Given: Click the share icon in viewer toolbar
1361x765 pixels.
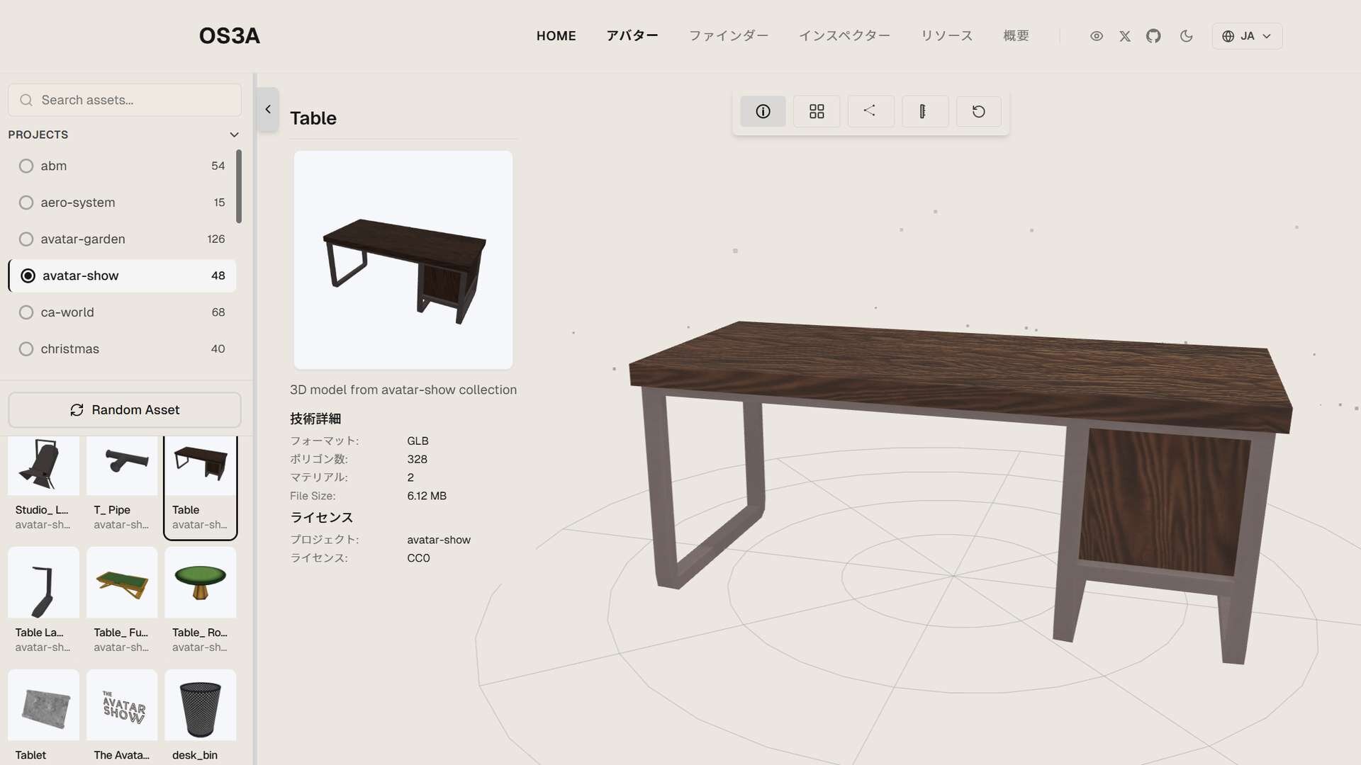Looking at the screenshot, I should [x=870, y=111].
